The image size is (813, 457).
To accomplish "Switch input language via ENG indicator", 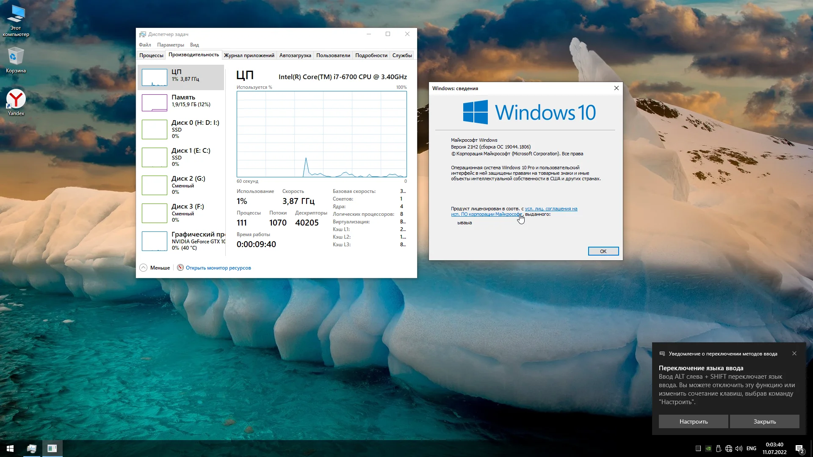I will (x=751, y=449).
